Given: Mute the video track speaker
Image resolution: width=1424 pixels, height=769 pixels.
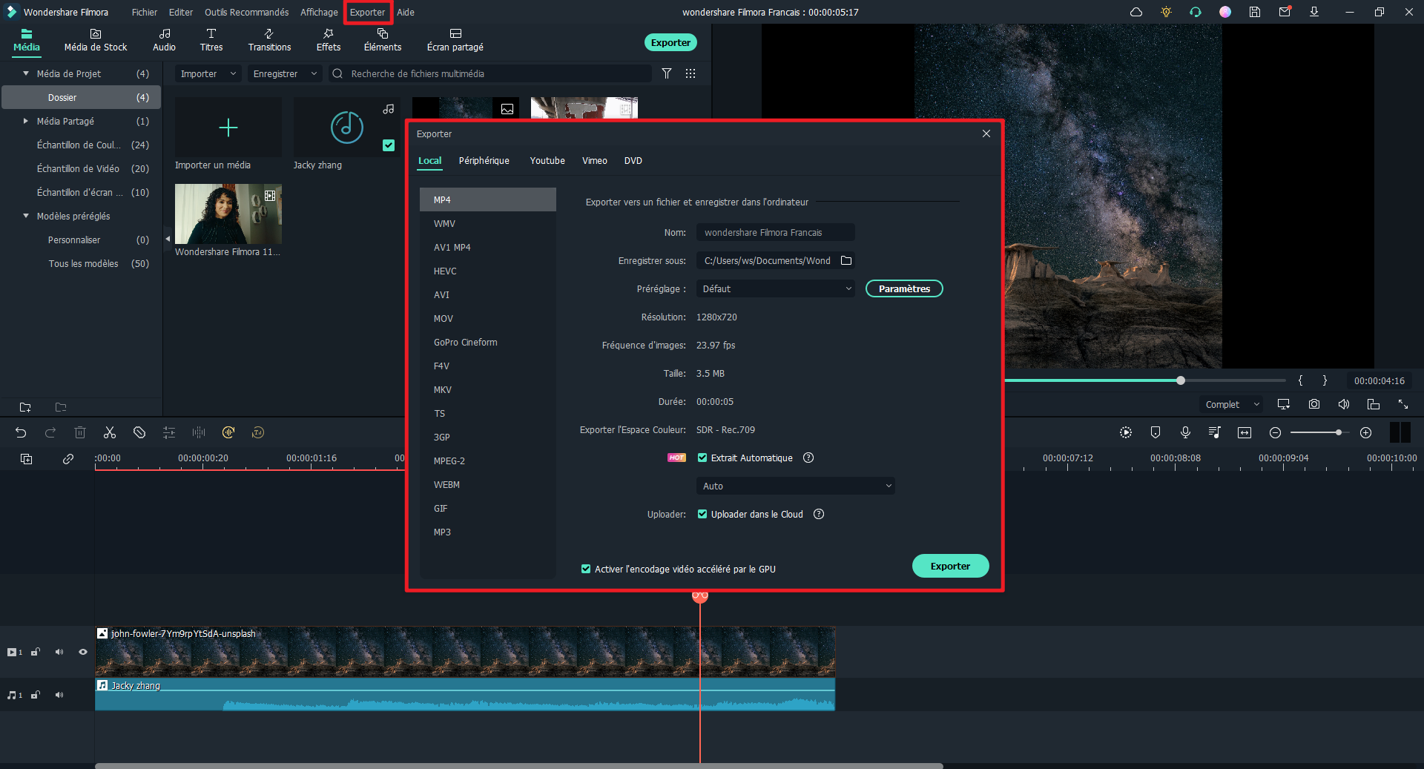Looking at the screenshot, I should click(59, 652).
